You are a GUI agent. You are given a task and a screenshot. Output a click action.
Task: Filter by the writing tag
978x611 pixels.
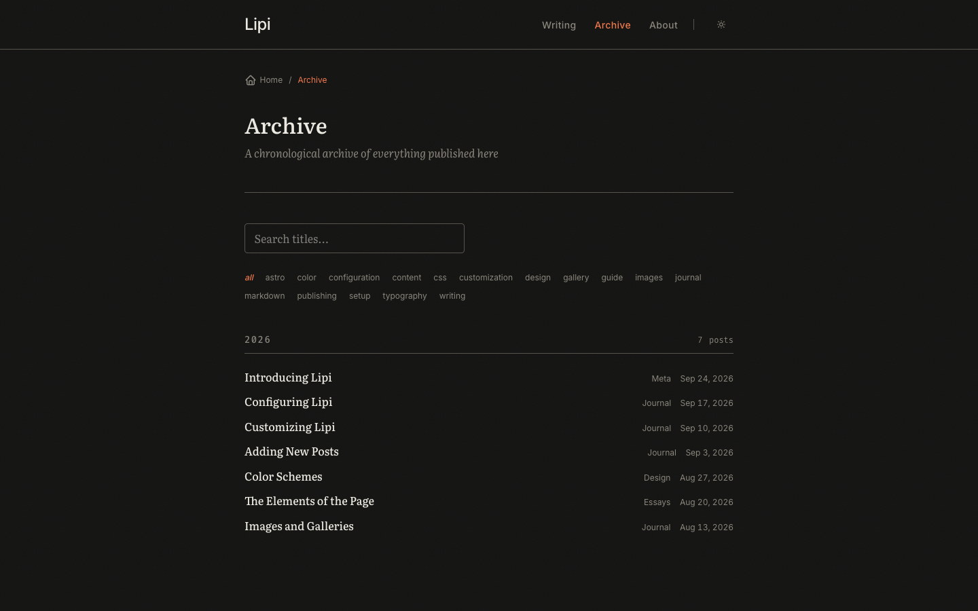(x=452, y=296)
